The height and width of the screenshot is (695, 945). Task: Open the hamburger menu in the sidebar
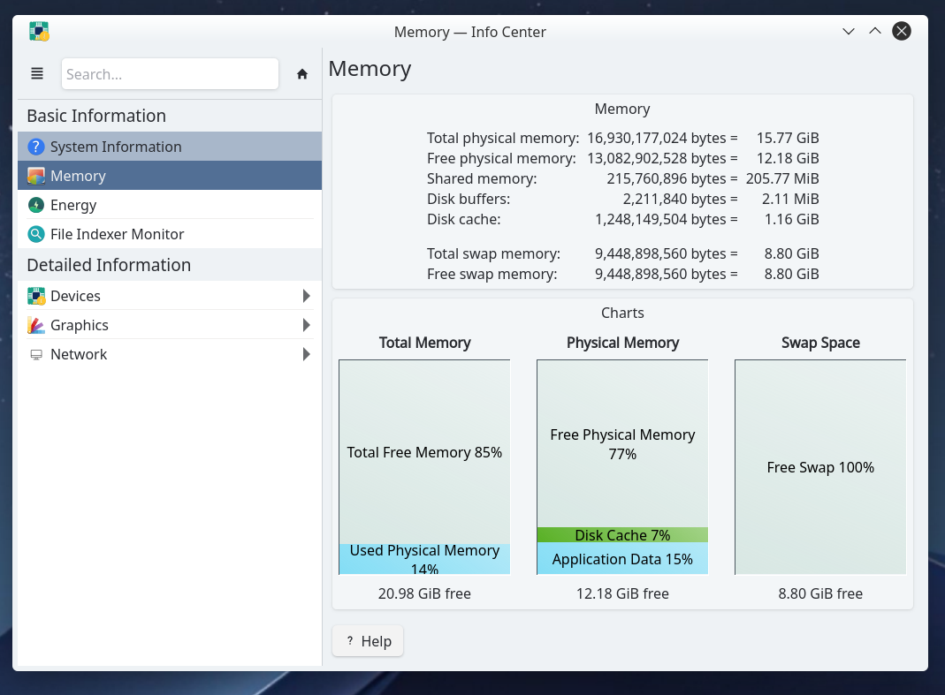coord(37,74)
